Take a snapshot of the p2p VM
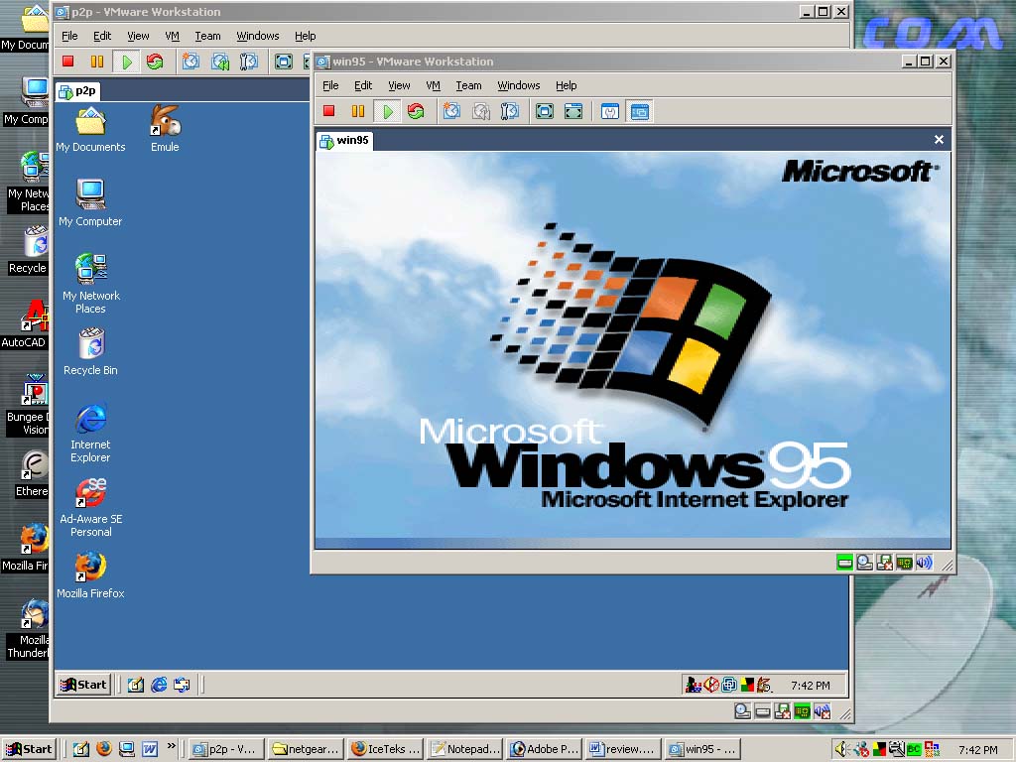Screen dimensions: 1016x762 [x=190, y=62]
